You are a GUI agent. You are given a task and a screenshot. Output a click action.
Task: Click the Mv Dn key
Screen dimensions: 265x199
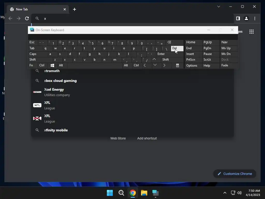point(229,54)
